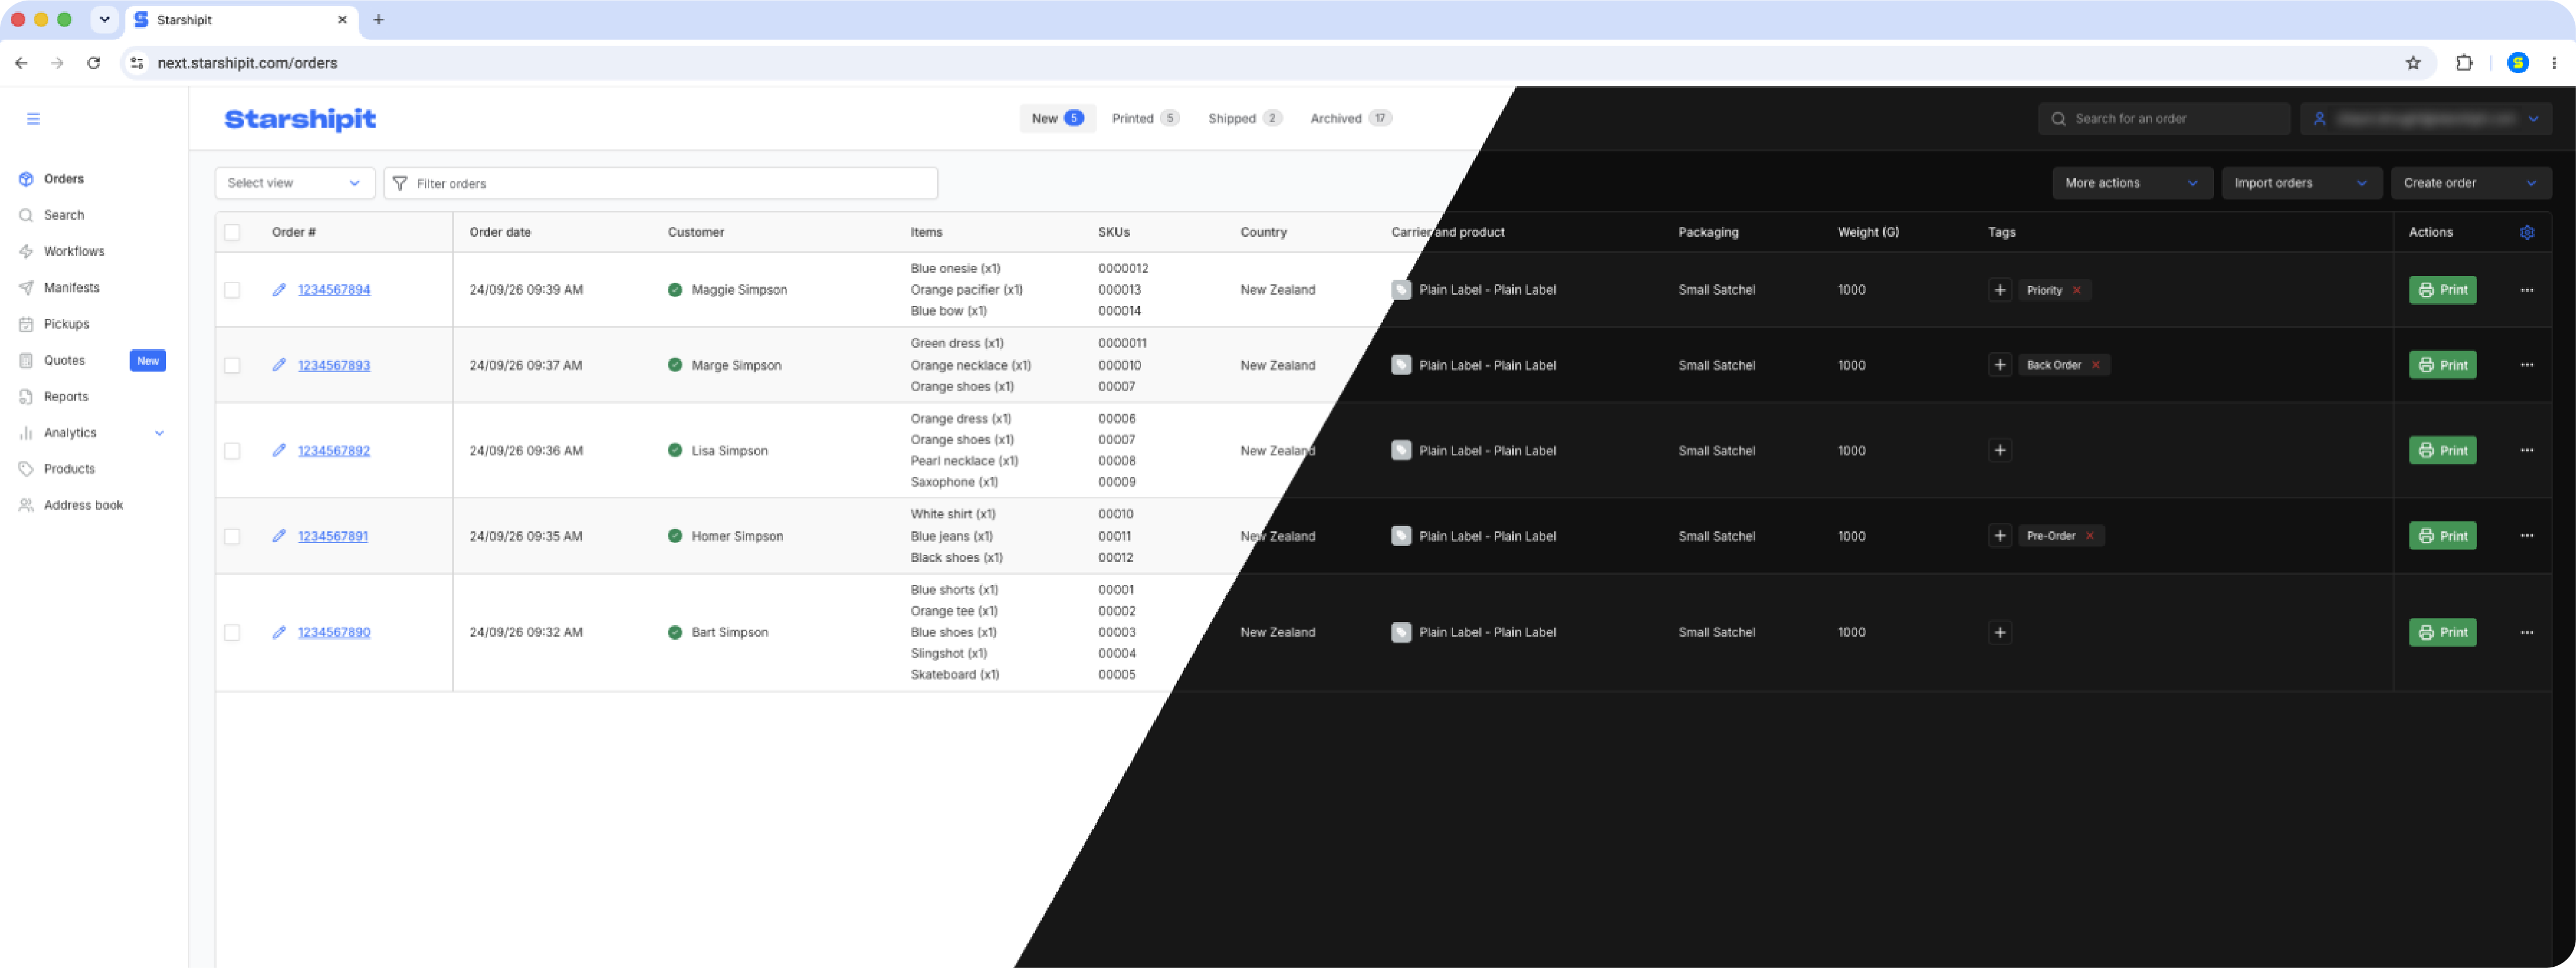Tick the checkbox for order 1234567894
Viewport: 2576px width, 968px height.
tap(232, 290)
